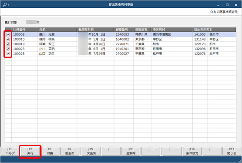Click the 郵便番号 column header
242x163 pixels.
(x=124, y=30)
